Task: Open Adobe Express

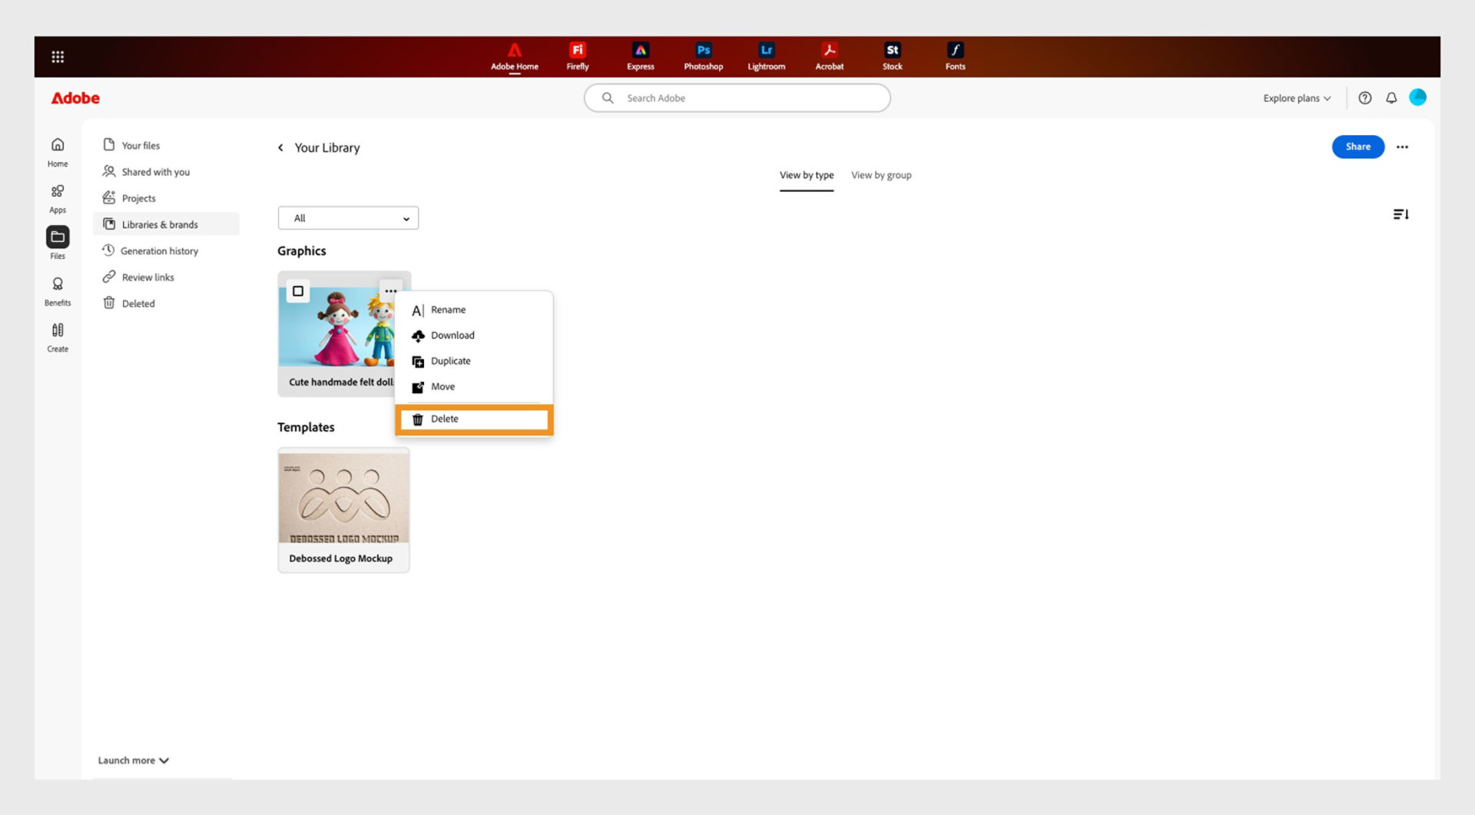Action: click(x=640, y=55)
